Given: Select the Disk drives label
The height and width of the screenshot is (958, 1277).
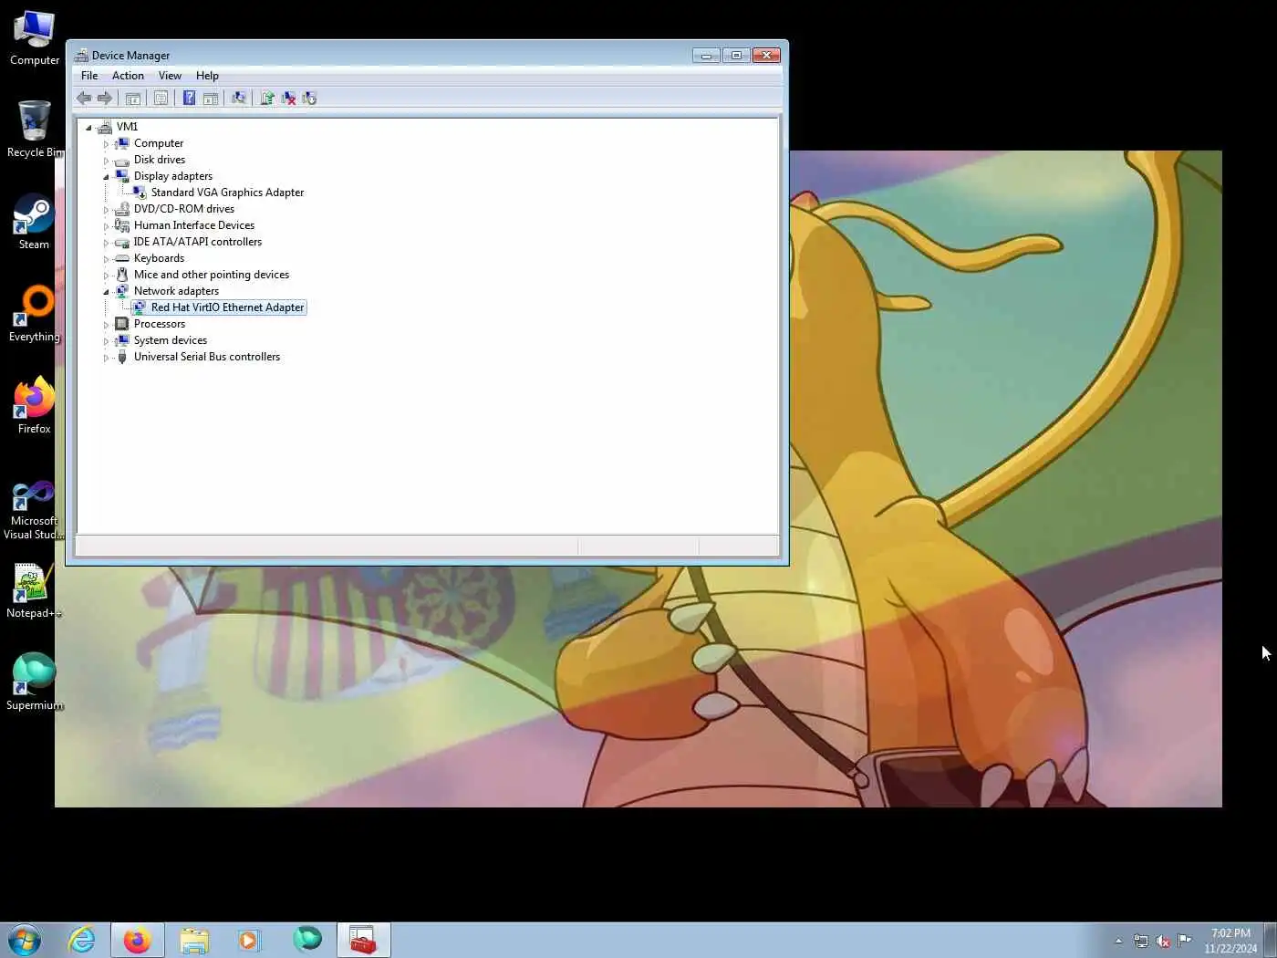Looking at the screenshot, I should tap(159, 160).
